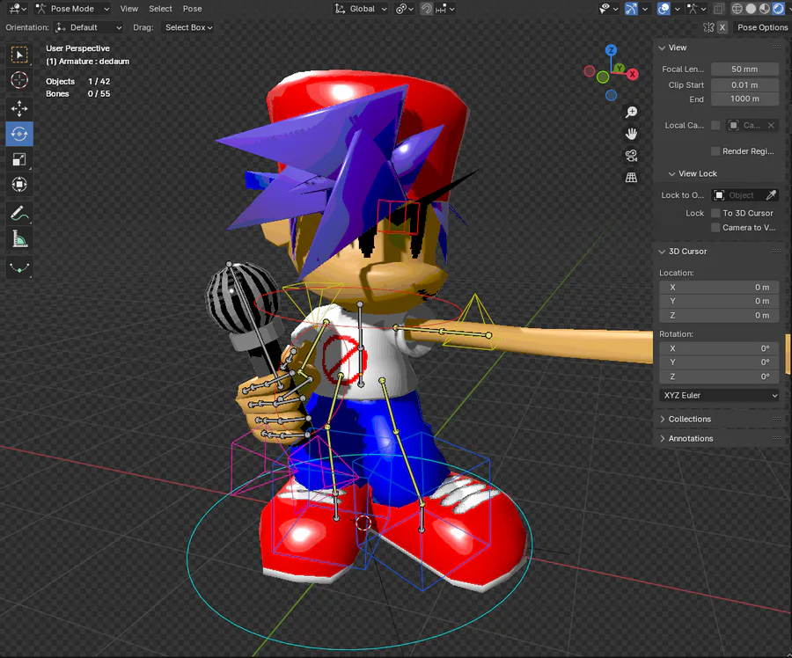Select the Measure tool

tap(19, 239)
